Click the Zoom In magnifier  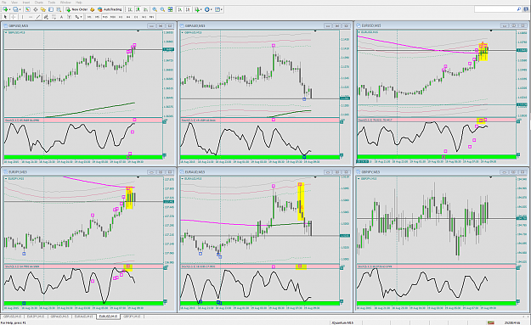click(x=155, y=9)
